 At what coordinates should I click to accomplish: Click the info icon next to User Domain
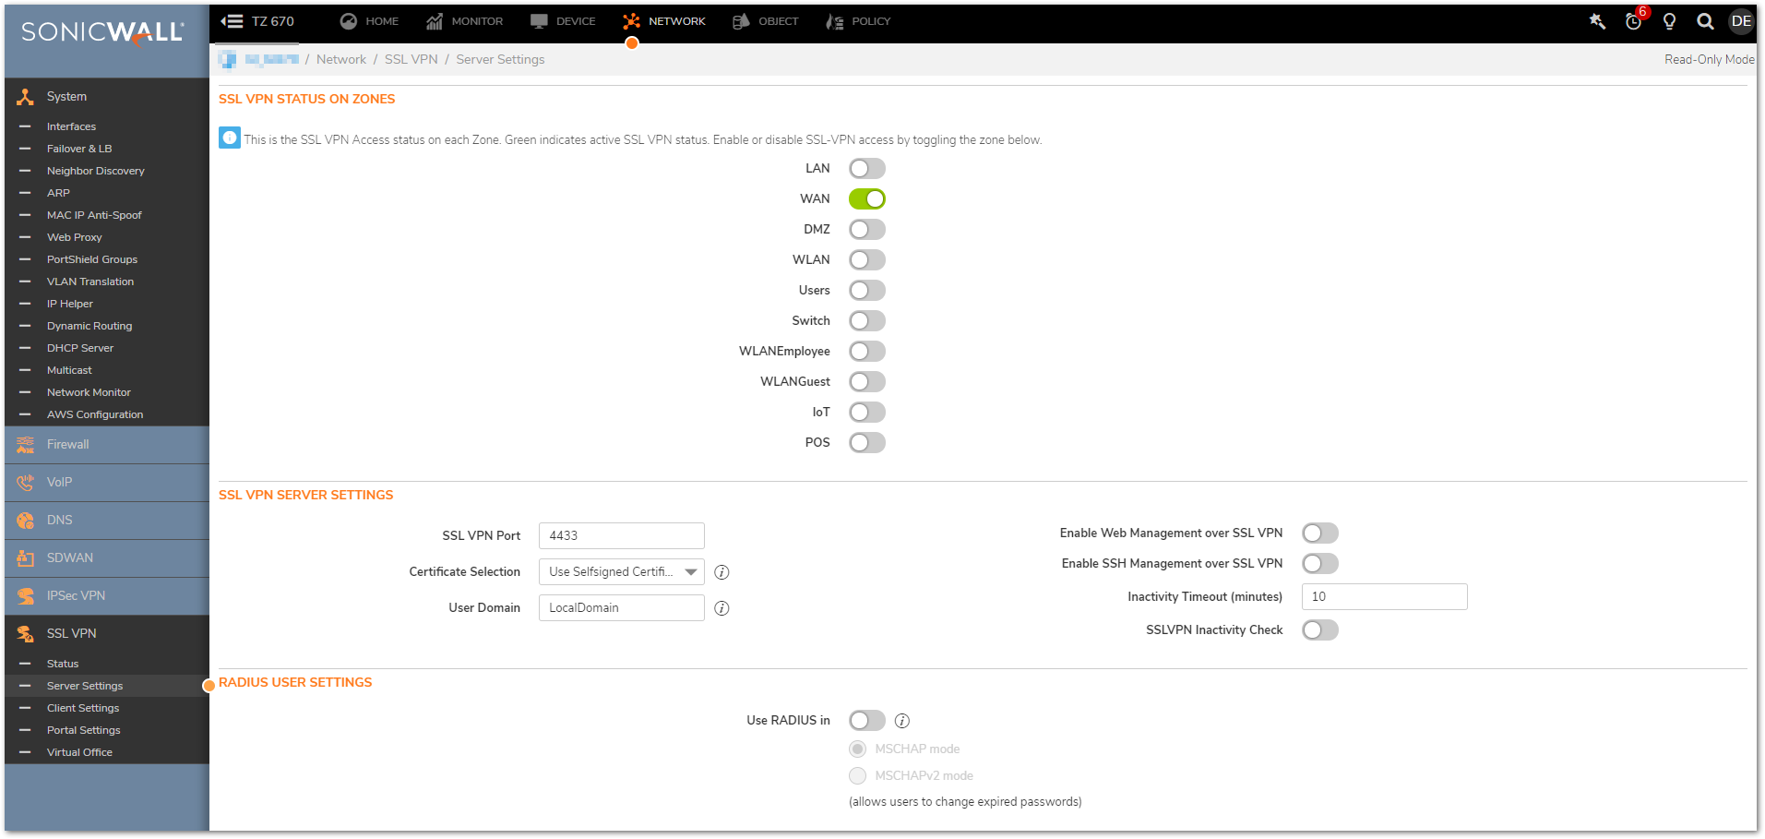(722, 608)
